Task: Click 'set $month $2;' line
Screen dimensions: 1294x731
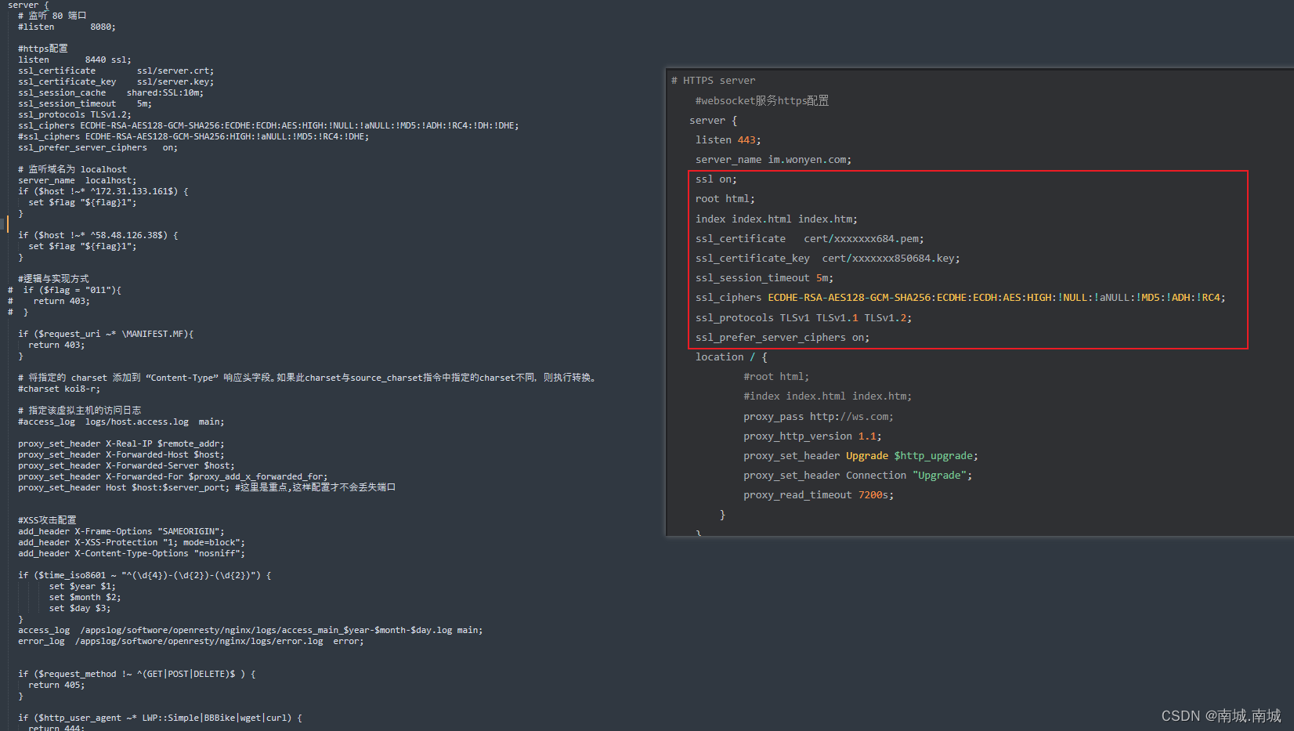Action: pyautogui.click(x=85, y=597)
